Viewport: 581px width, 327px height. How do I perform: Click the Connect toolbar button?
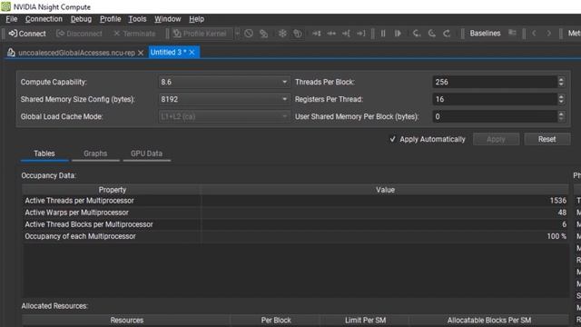coord(27,34)
